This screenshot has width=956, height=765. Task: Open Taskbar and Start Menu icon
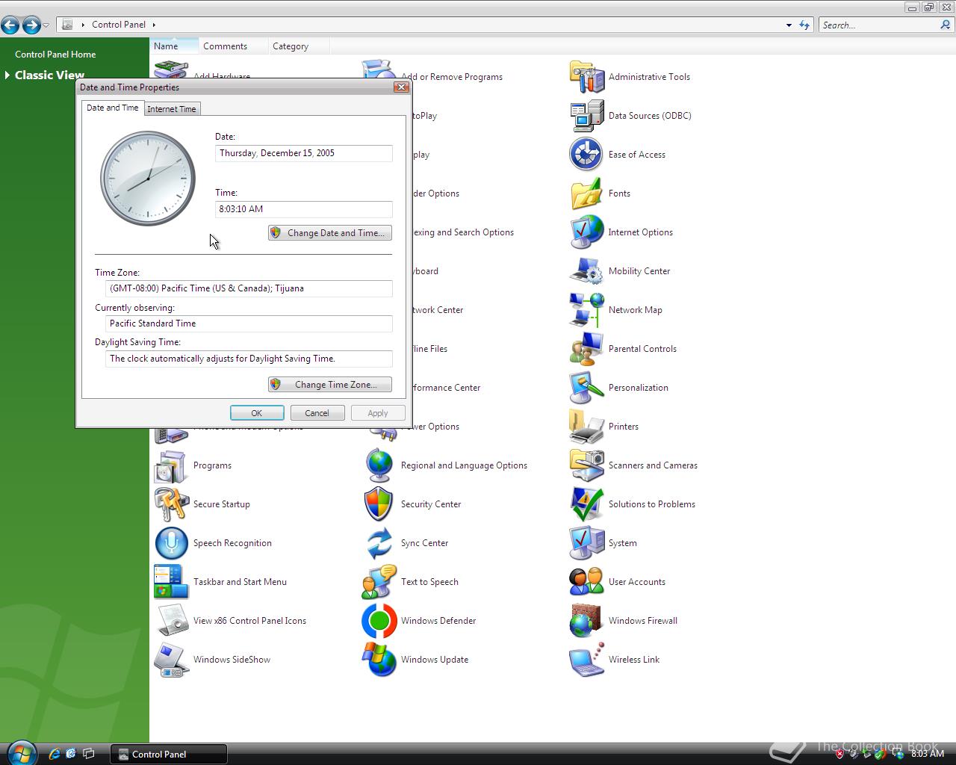click(171, 581)
